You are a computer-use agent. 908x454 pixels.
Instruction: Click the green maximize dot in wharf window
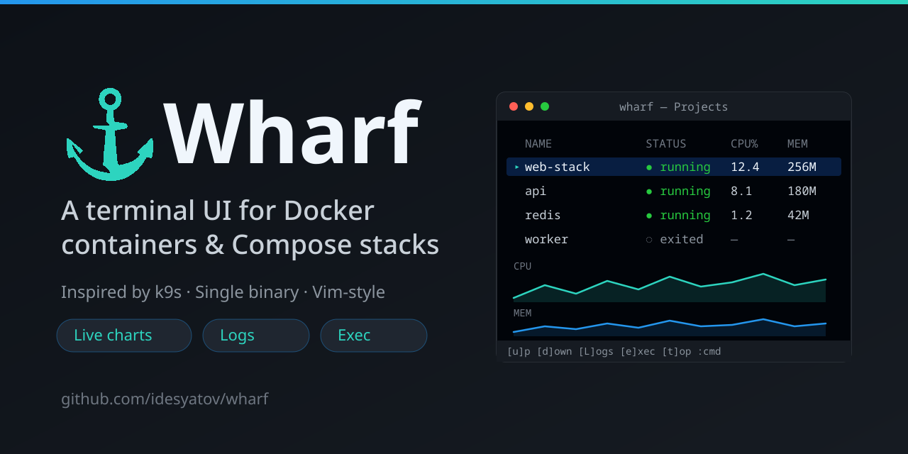click(545, 106)
